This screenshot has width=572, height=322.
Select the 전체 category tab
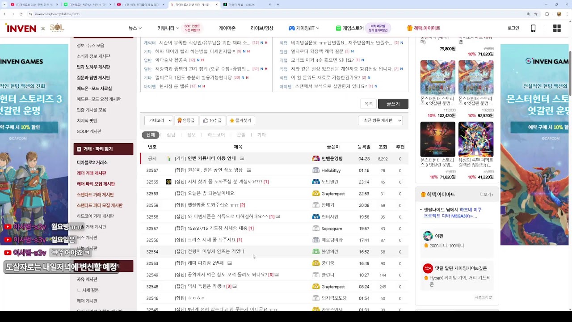[x=151, y=135]
